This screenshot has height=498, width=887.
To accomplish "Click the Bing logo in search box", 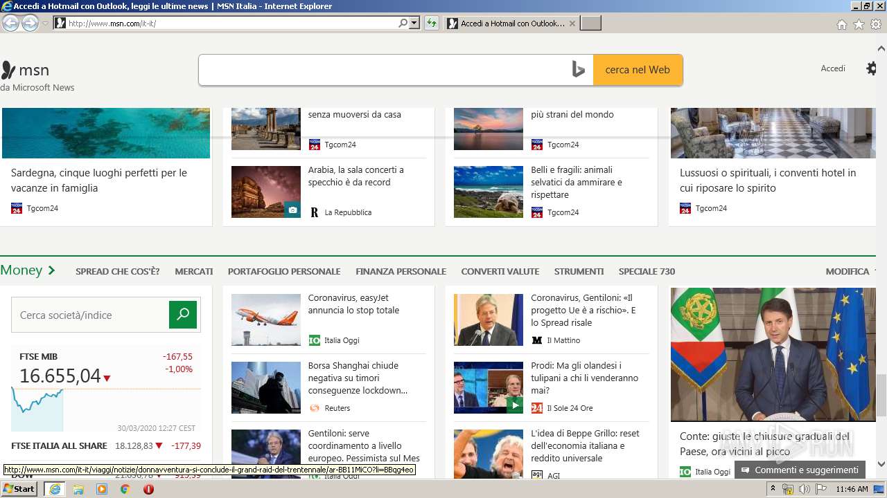I will coord(578,70).
